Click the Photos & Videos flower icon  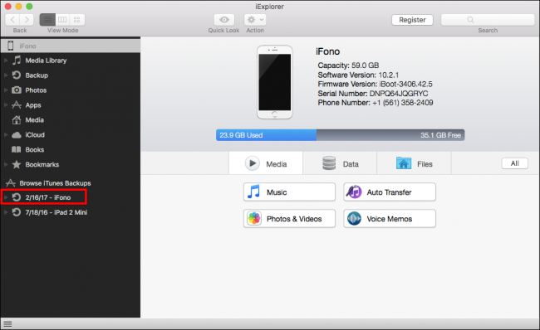click(254, 218)
